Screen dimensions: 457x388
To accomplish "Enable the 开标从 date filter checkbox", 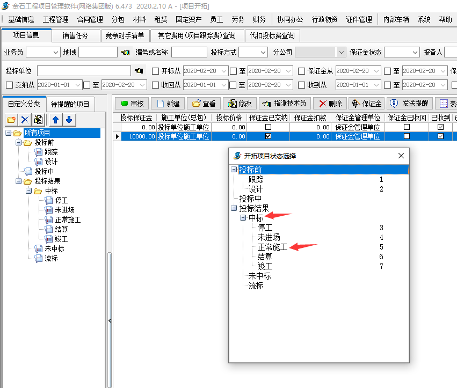I will pyautogui.click(x=156, y=71).
